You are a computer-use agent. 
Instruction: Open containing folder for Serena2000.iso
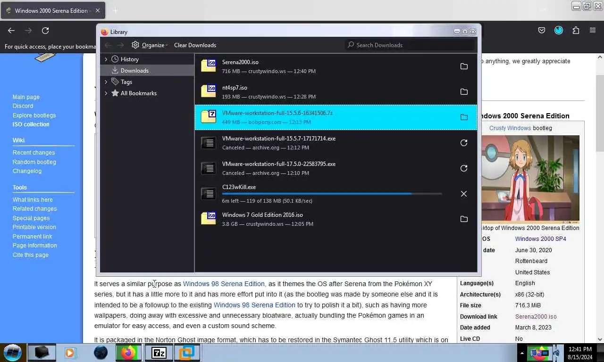pos(464,66)
